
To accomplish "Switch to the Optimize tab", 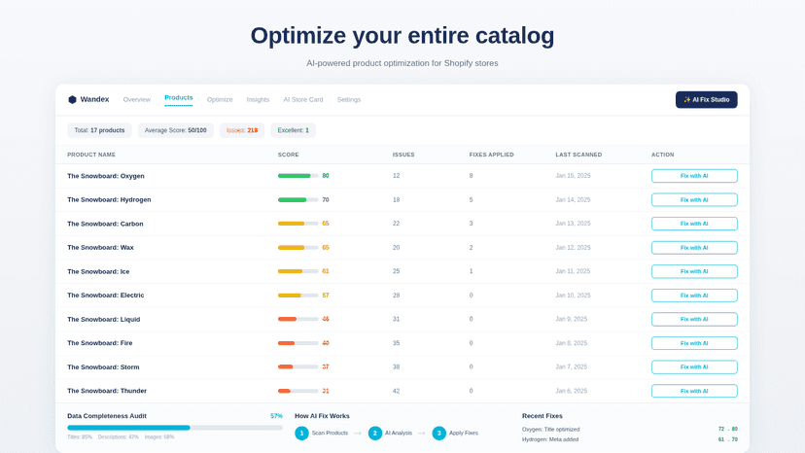I will click(220, 99).
